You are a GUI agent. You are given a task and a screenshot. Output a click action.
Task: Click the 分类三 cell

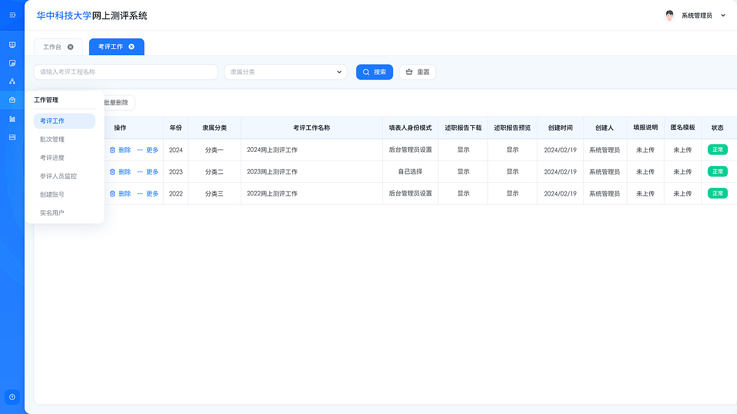[215, 194]
